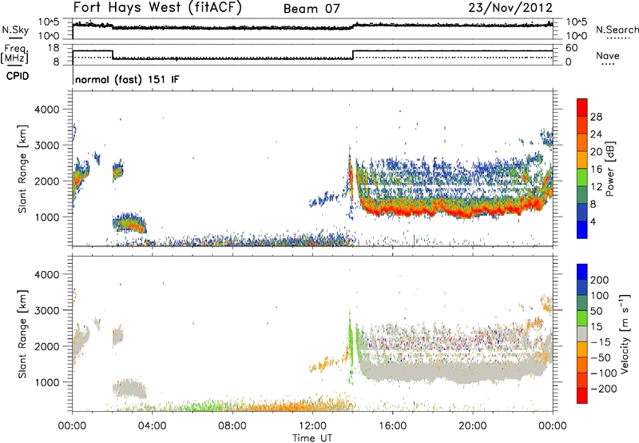
Task: Click '4000' on the power panel range axis
Action: [46, 110]
